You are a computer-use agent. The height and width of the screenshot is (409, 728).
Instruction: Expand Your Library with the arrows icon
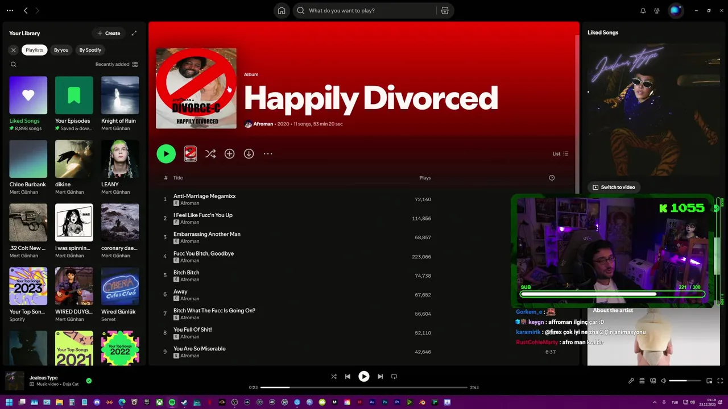(x=134, y=33)
